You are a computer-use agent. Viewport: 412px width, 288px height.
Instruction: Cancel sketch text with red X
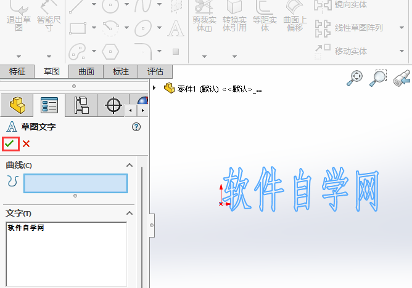tap(26, 143)
